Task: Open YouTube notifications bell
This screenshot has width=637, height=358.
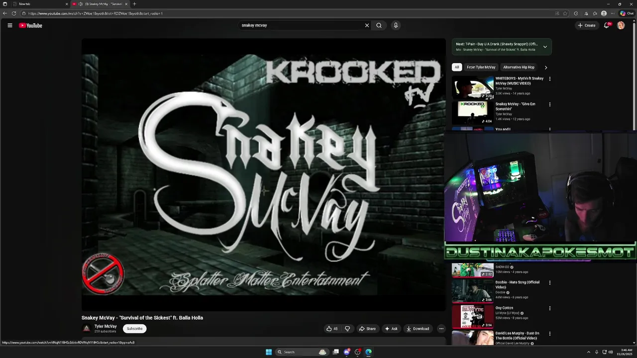Action: coord(606,25)
